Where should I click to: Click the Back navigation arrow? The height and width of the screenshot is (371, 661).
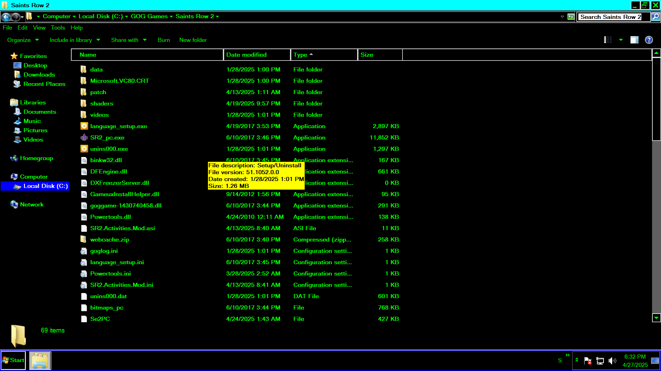[6, 16]
